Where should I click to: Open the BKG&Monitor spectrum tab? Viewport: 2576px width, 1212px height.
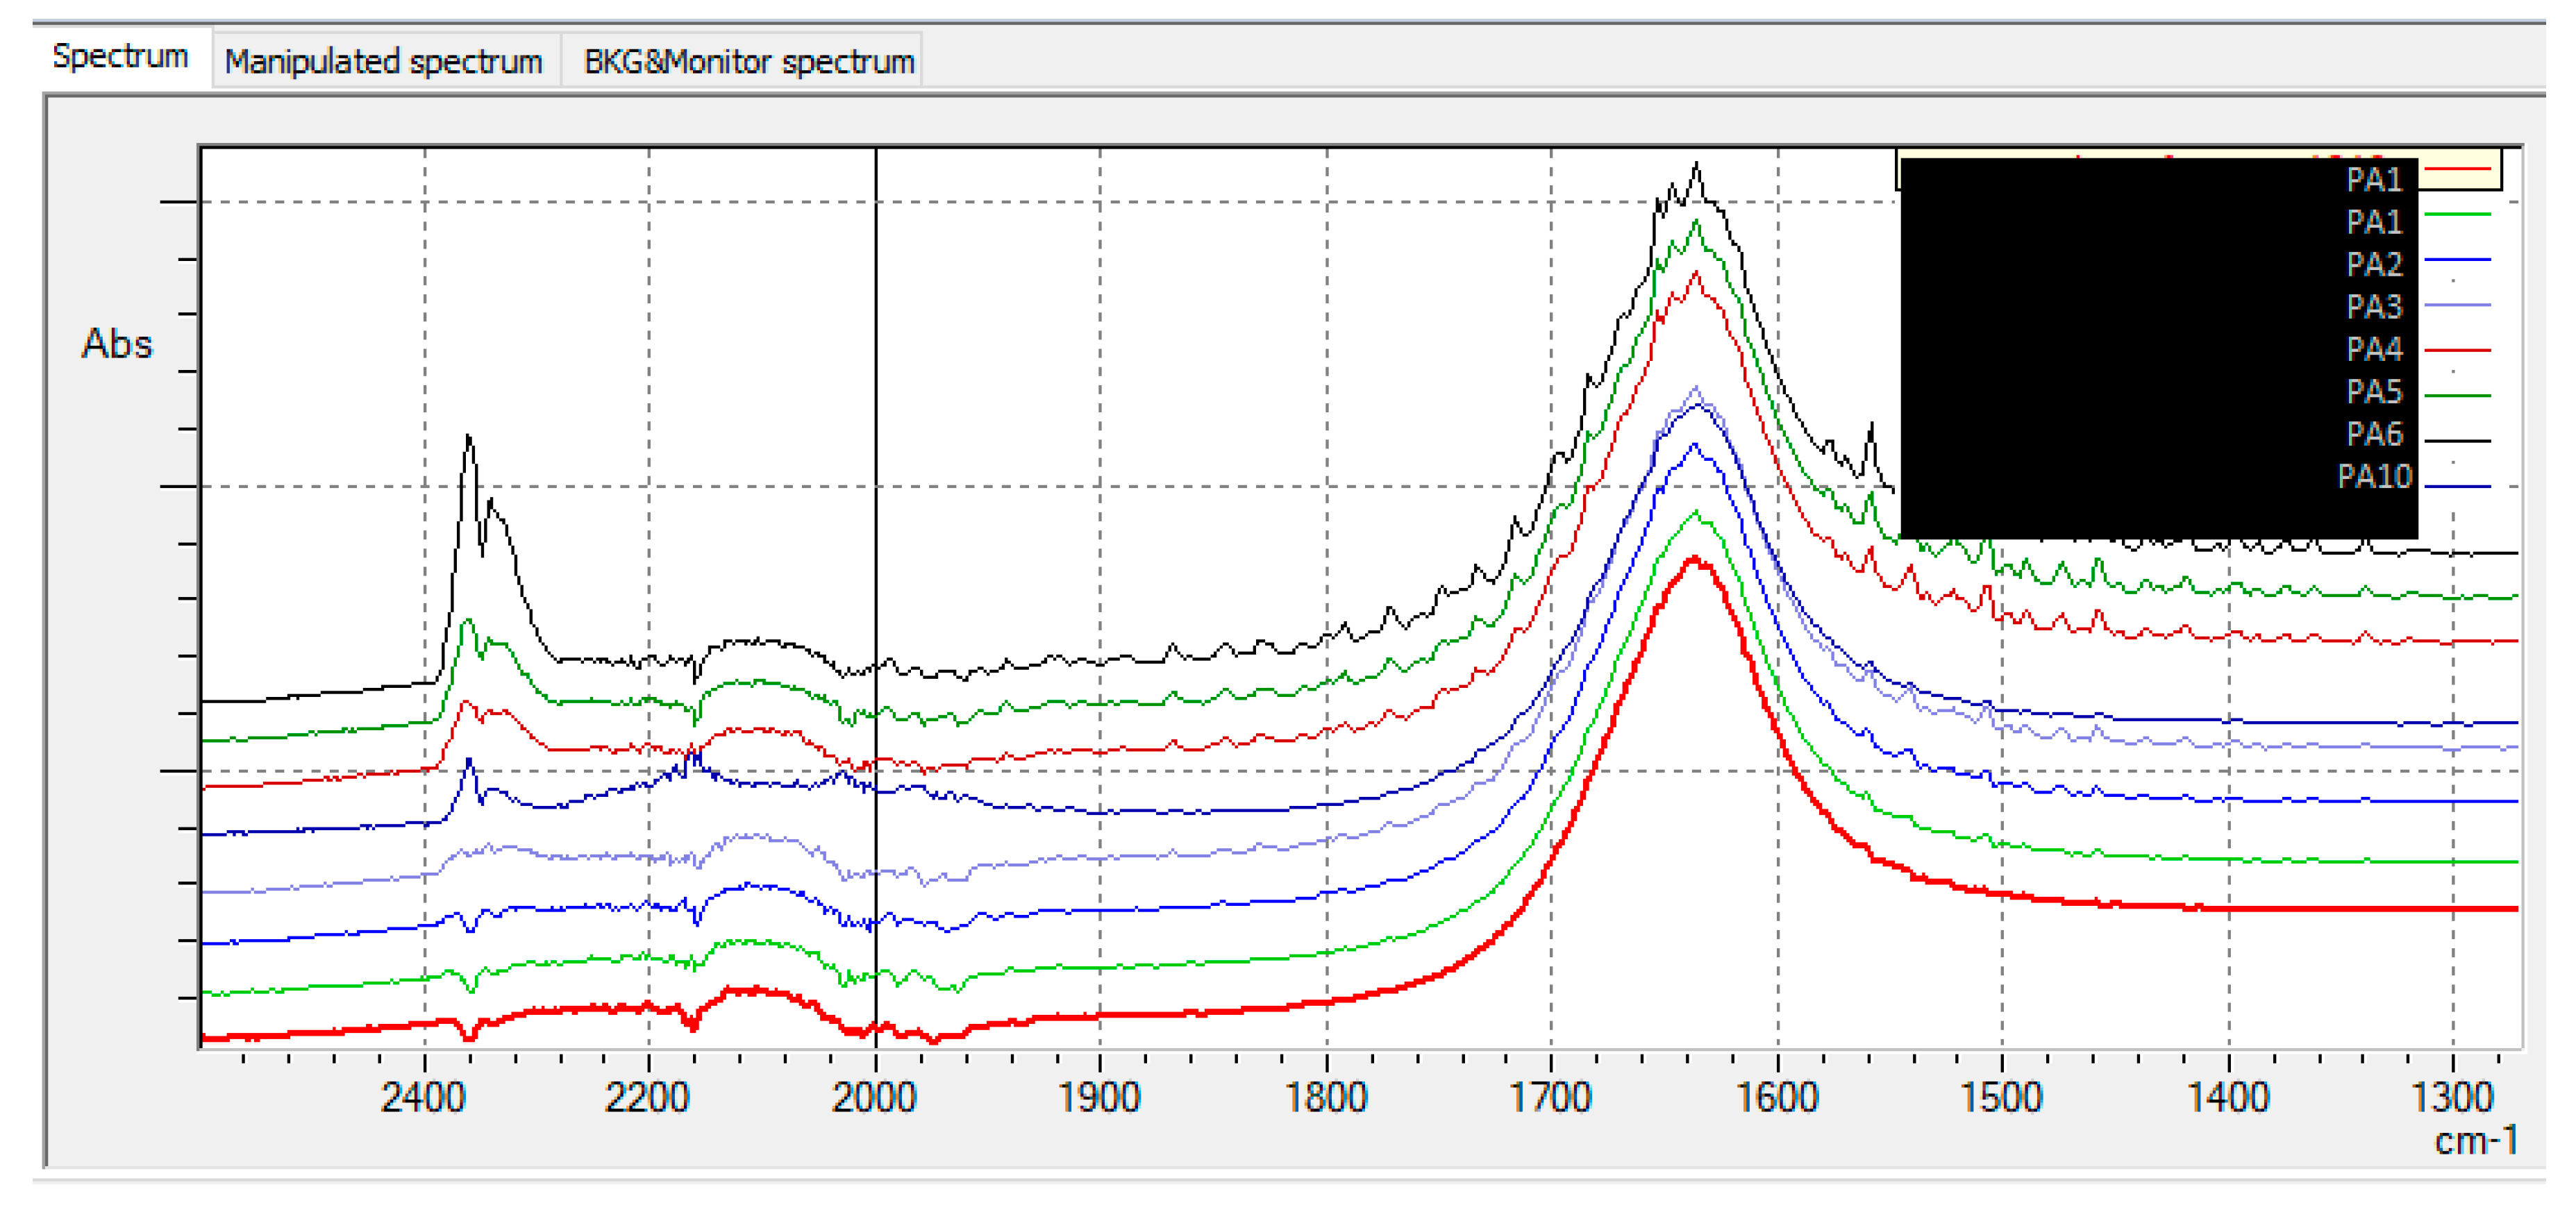748,62
